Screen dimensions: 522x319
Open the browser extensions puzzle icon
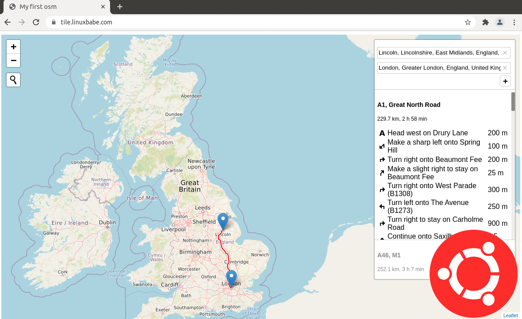click(x=485, y=22)
